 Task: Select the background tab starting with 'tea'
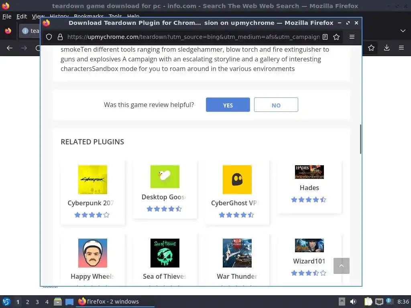click(29, 31)
